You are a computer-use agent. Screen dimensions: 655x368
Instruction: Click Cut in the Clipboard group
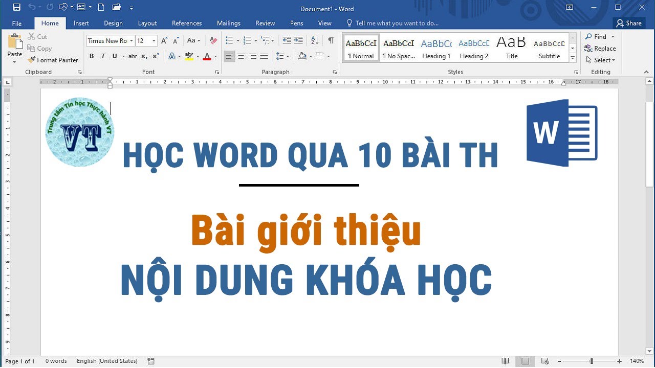(x=37, y=37)
